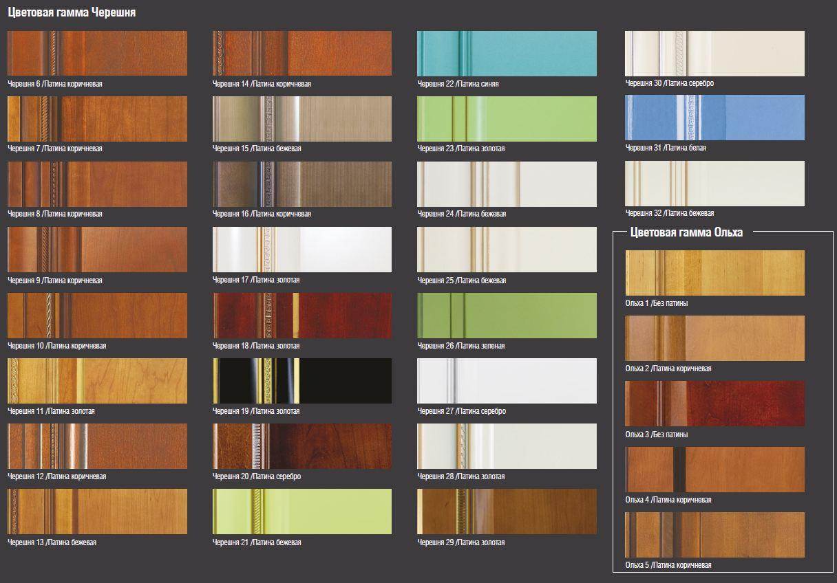The image size is (837, 583).
Task: Click label 'Ольха 3 /Без патины'
Action: click(656, 434)
